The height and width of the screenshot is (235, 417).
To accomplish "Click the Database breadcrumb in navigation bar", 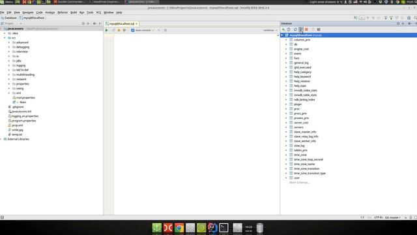I will pyautogui.click(x=8, y=18).
